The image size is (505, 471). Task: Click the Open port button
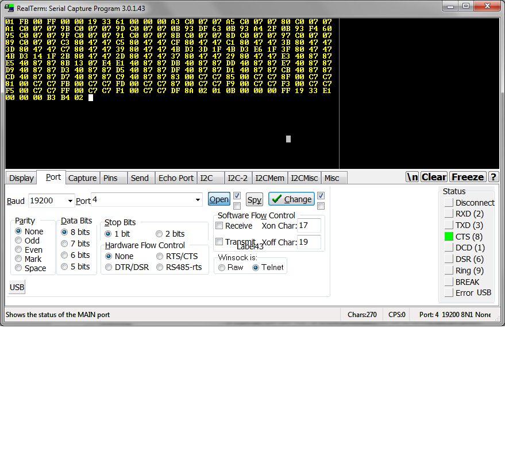tap(219, 199)
